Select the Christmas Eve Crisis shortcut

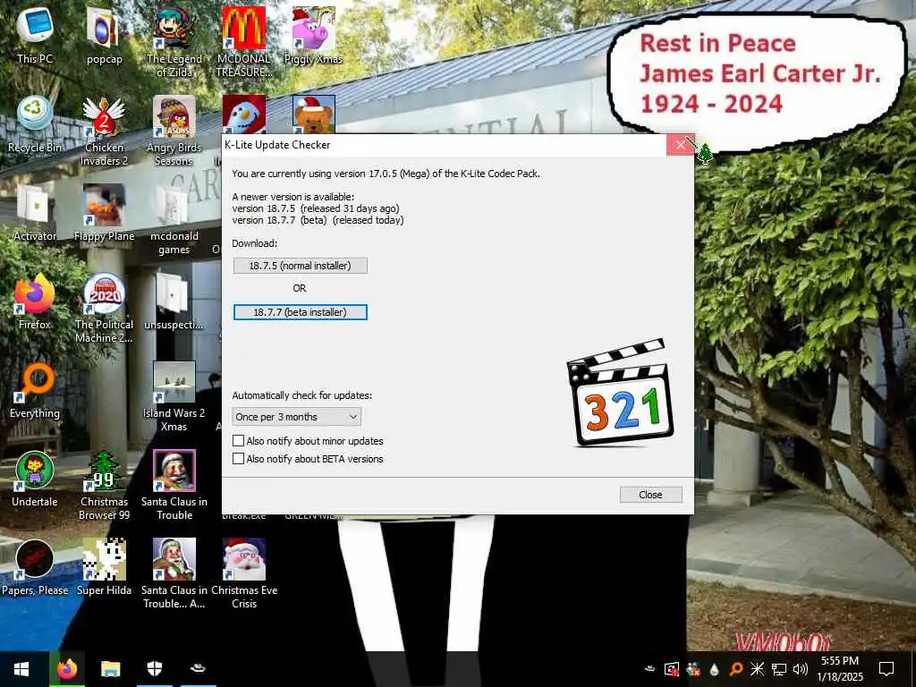244,573
